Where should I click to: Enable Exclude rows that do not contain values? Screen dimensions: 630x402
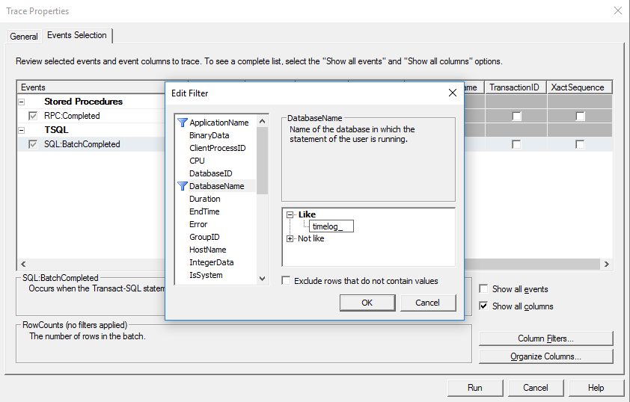coord(287,281)
